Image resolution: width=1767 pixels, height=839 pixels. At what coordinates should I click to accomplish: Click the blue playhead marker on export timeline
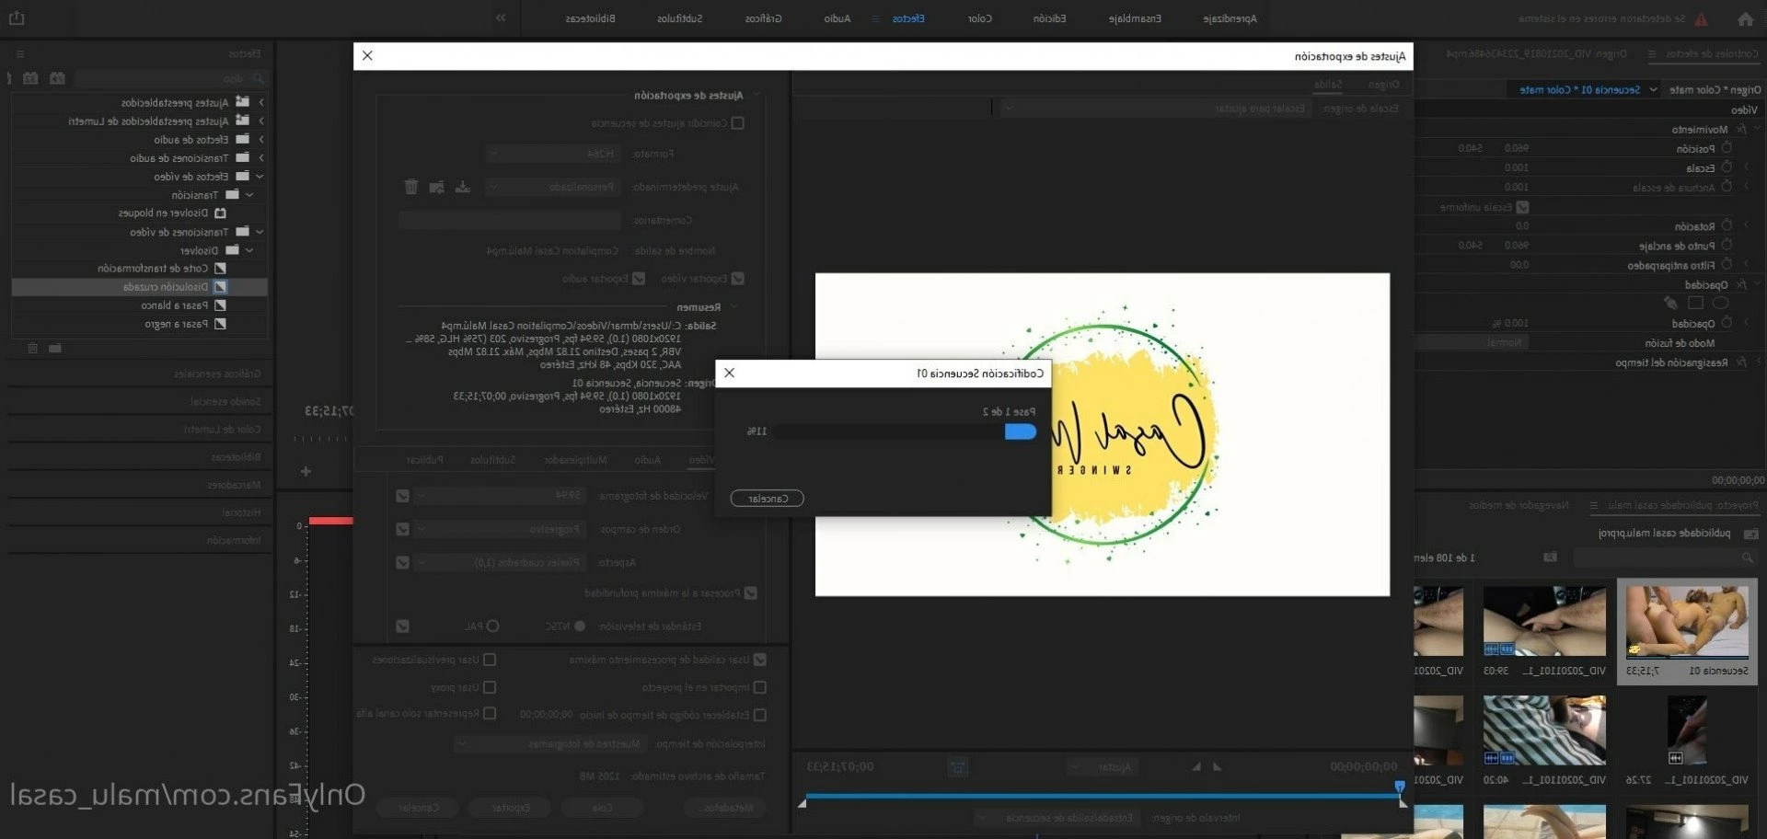point(1400,787)
